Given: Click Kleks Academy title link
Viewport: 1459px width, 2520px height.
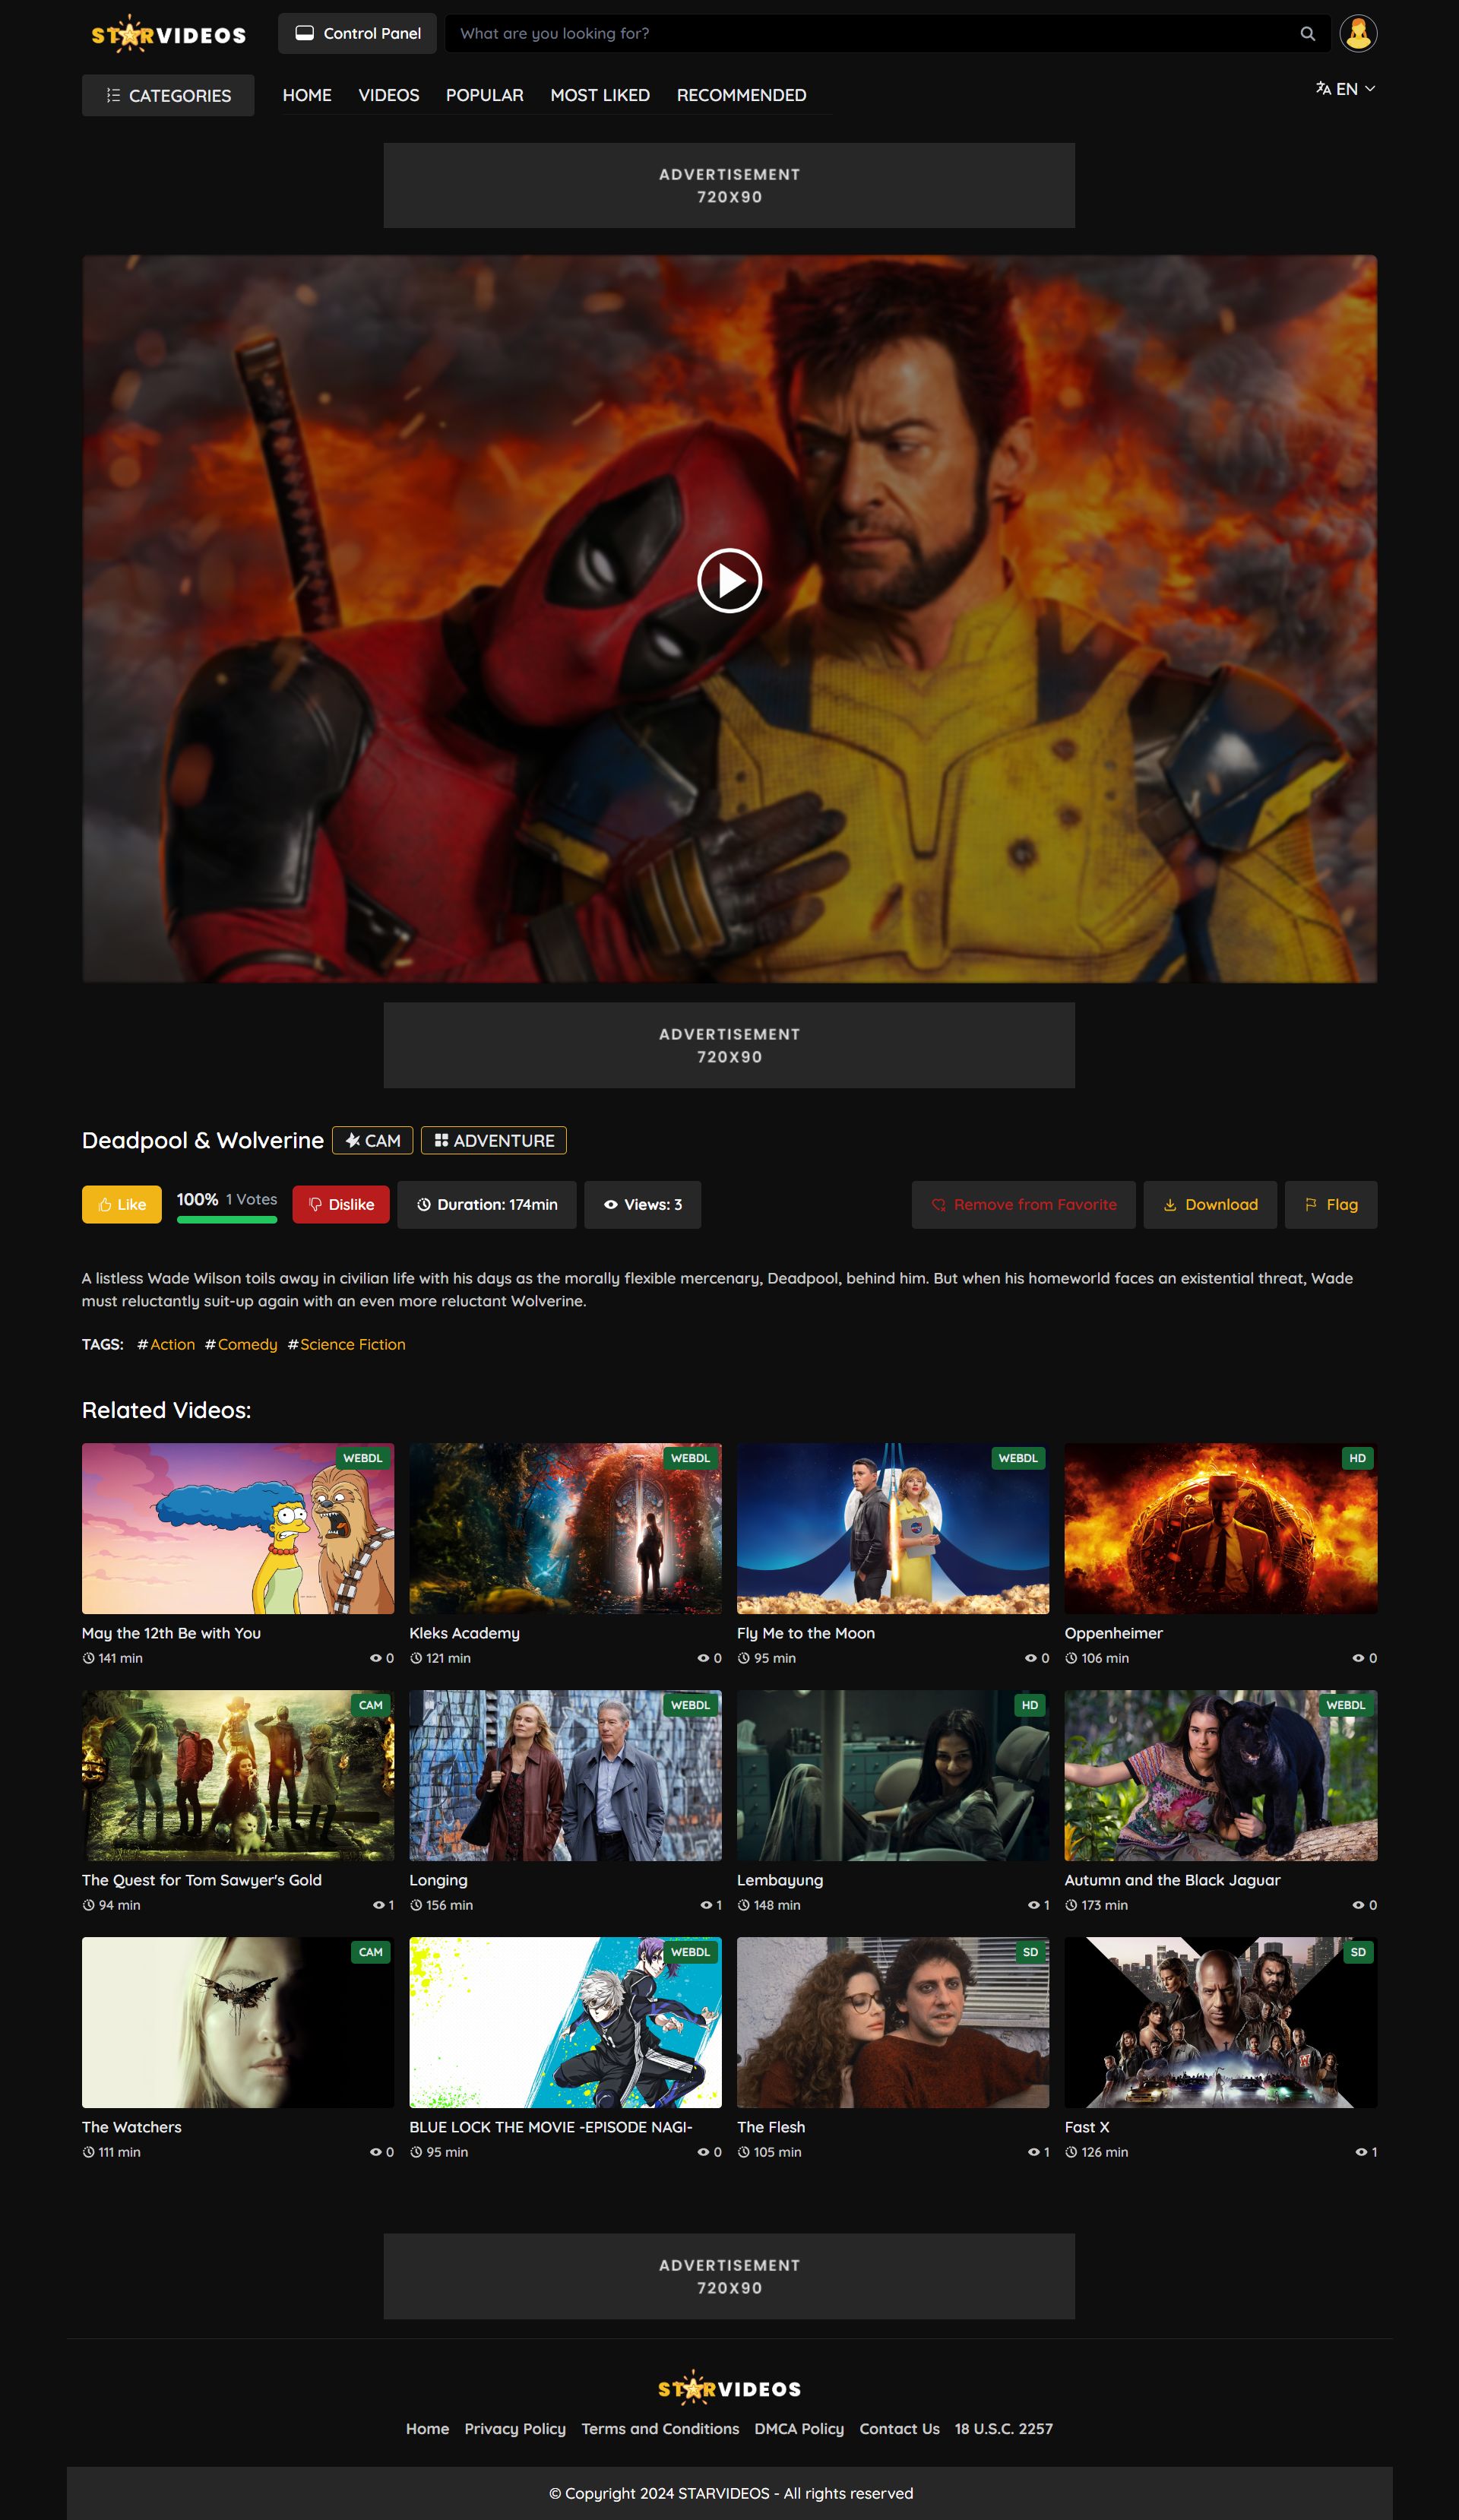Looking at the screenshot, I should click(464, 1633).
